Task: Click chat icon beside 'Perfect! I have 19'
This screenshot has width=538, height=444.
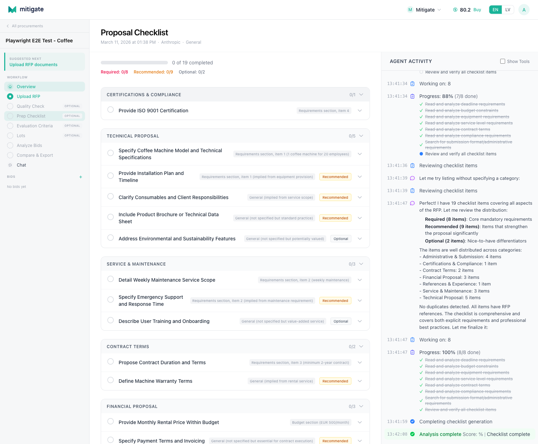Action: 412,203
